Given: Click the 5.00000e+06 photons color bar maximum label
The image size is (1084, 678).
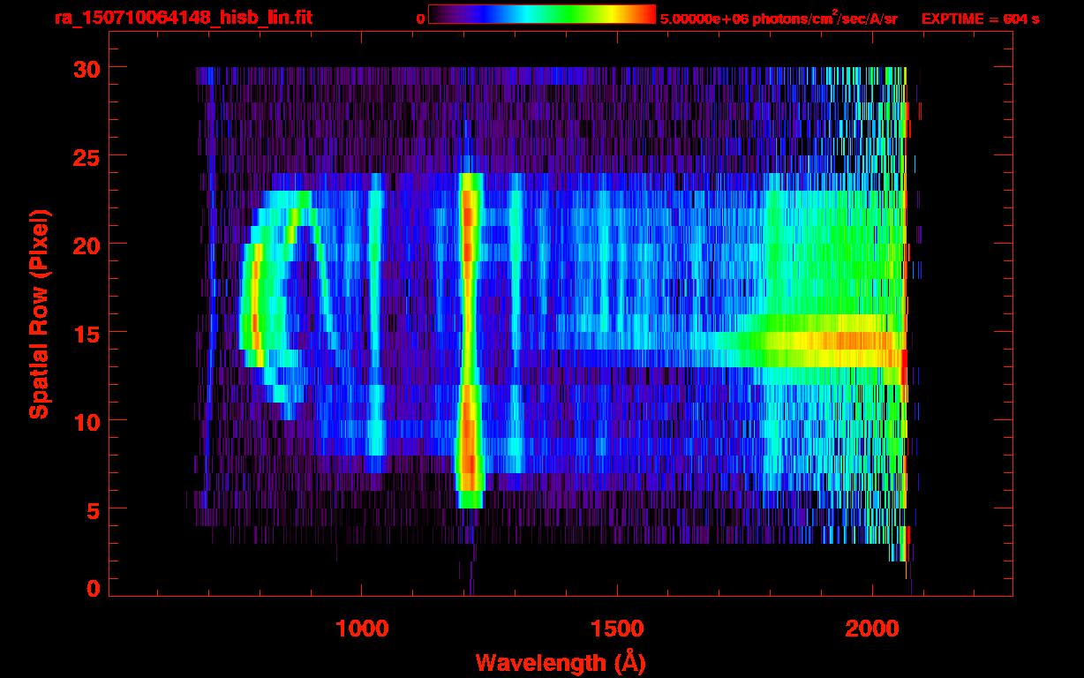Looking at the screenshot, I should point(779,19).
